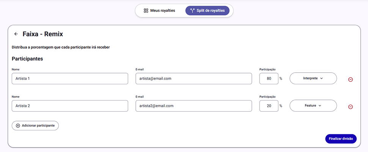Screen dimensions: 368x152
Task: Click the grid icon in Meus royalties
Action: 146,11
